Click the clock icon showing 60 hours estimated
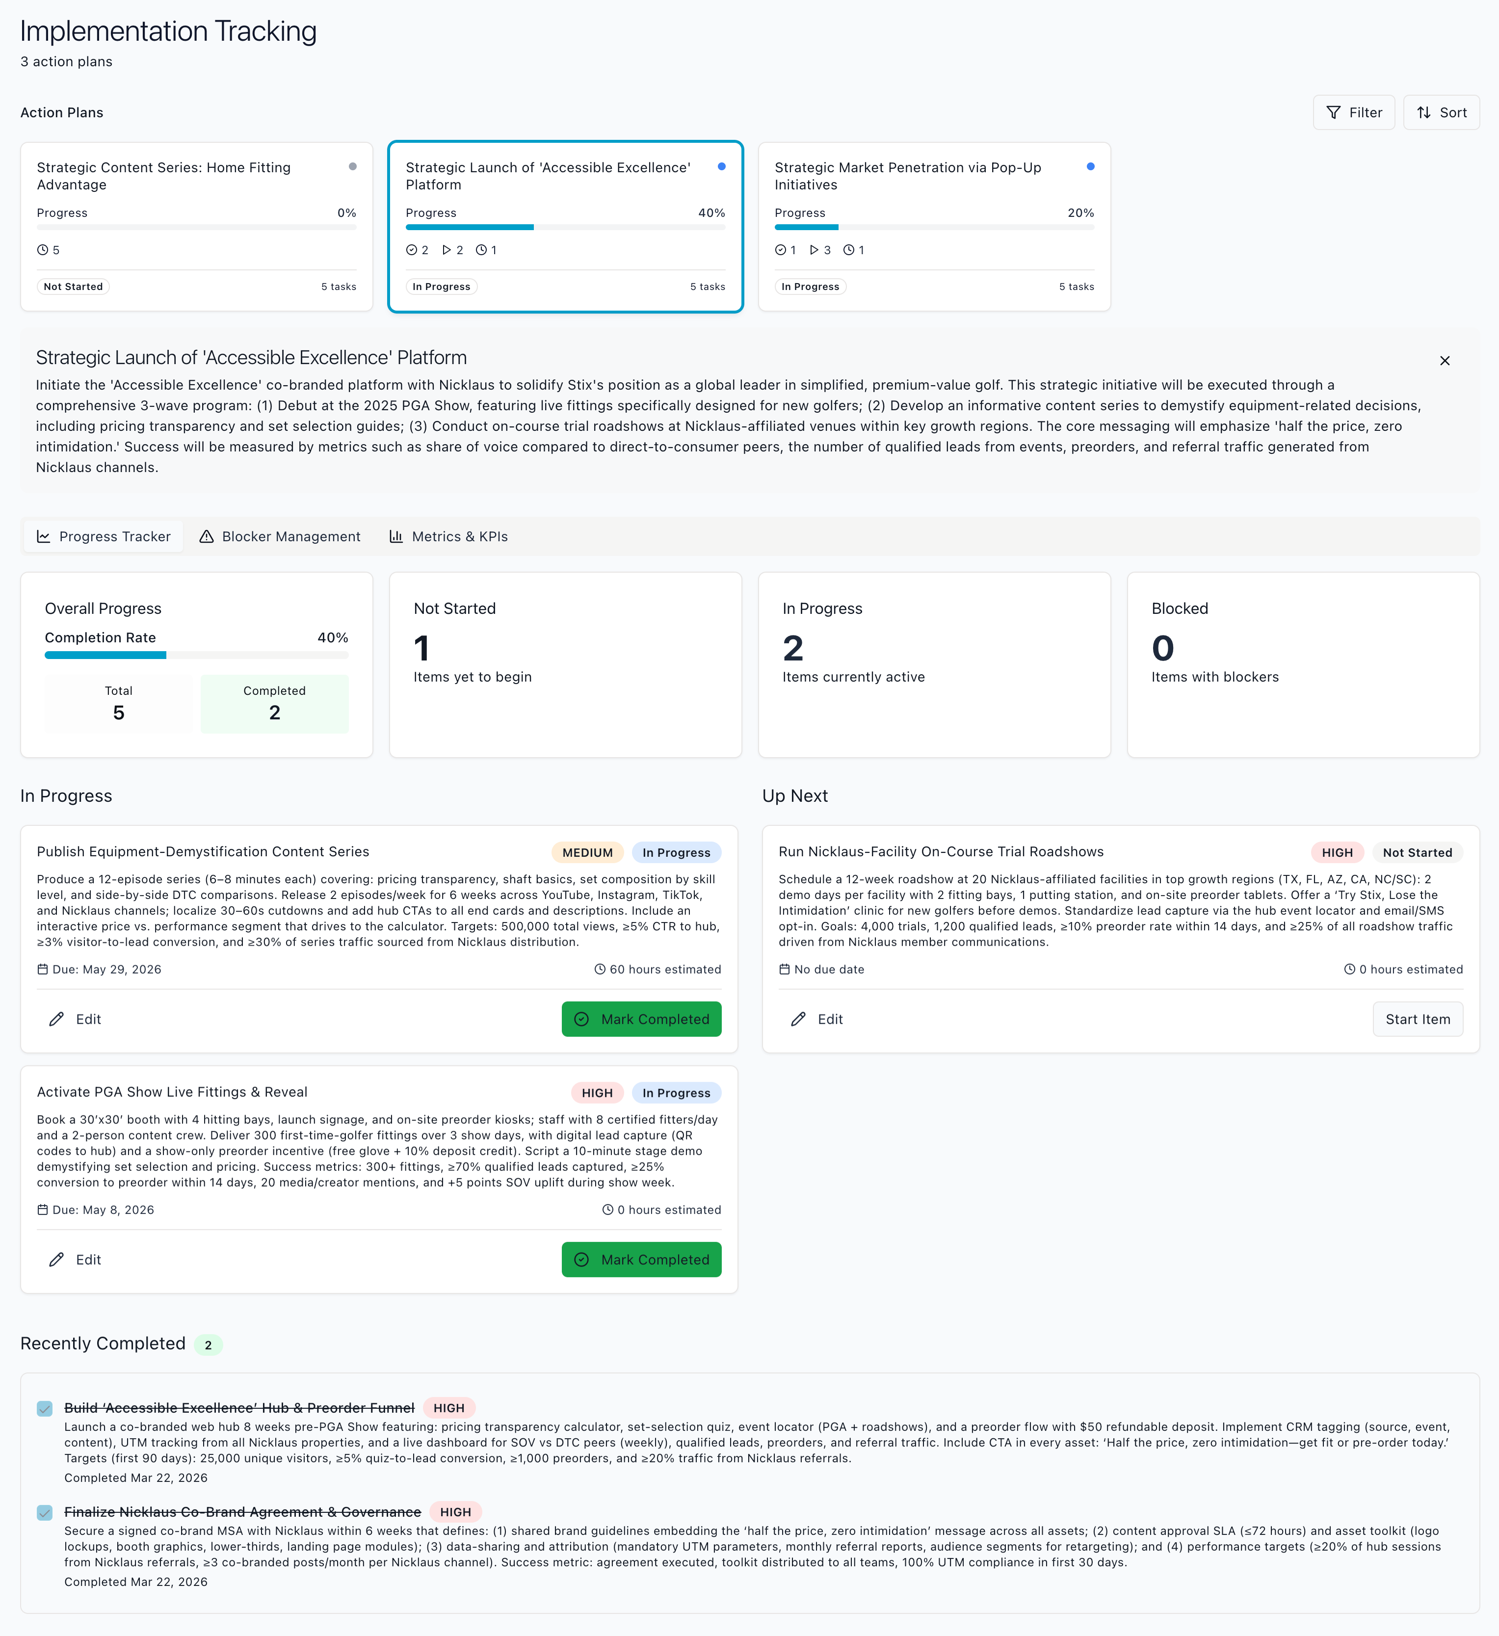 (x=599, y=969)
